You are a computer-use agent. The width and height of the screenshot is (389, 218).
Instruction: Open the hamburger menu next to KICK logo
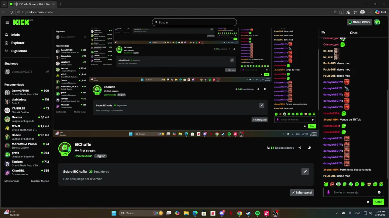click(x=7, y=22)
